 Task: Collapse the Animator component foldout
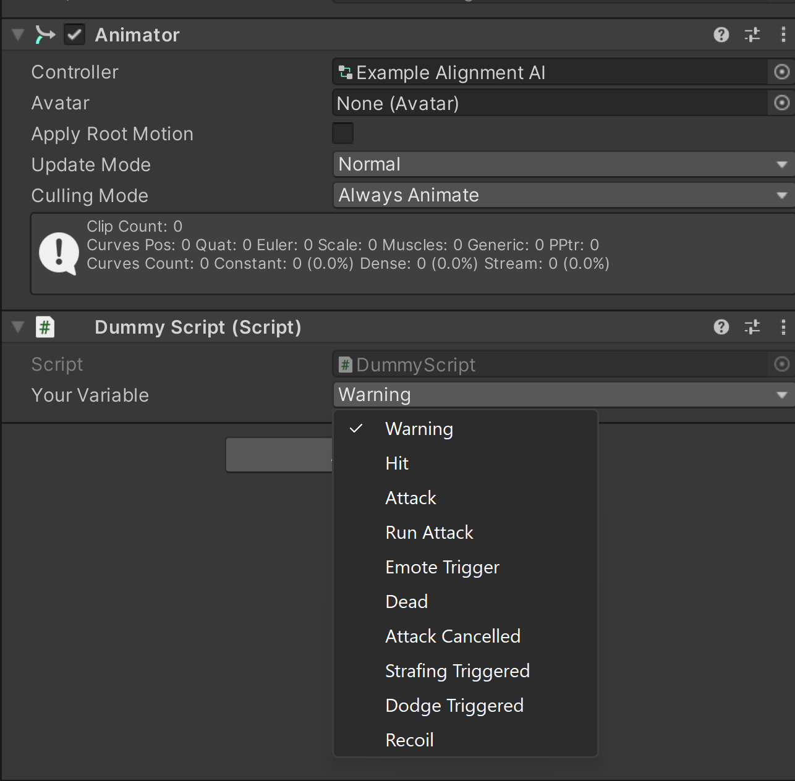(x=18, y=35)
